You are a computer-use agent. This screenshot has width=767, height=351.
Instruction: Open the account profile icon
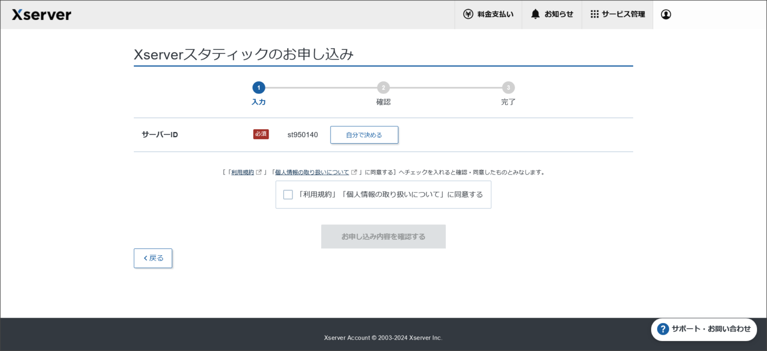point(666,14)
